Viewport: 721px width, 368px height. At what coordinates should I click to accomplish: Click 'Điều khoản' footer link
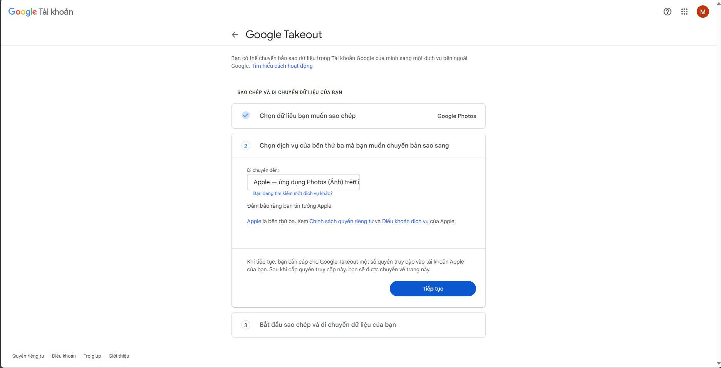[x=64, y=356]
